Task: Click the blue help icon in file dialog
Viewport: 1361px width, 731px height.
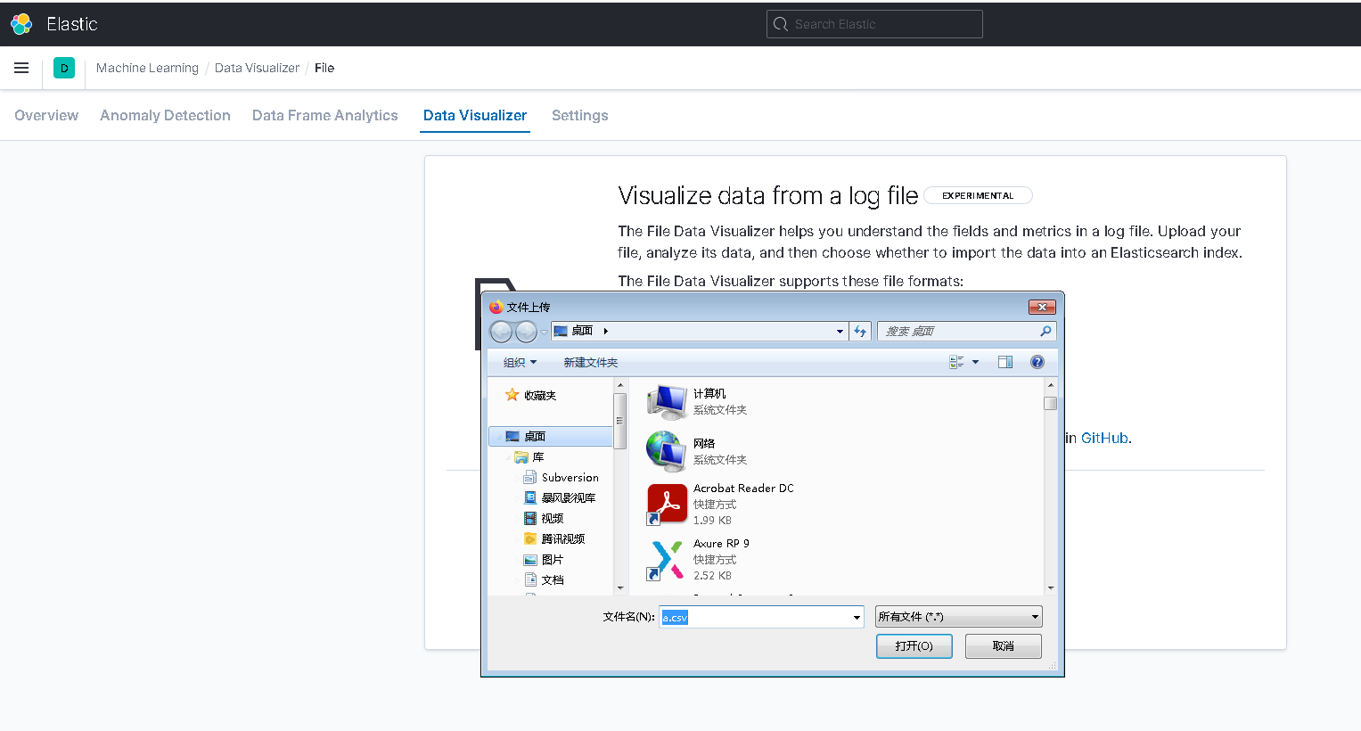Action: coord(1037,362)
